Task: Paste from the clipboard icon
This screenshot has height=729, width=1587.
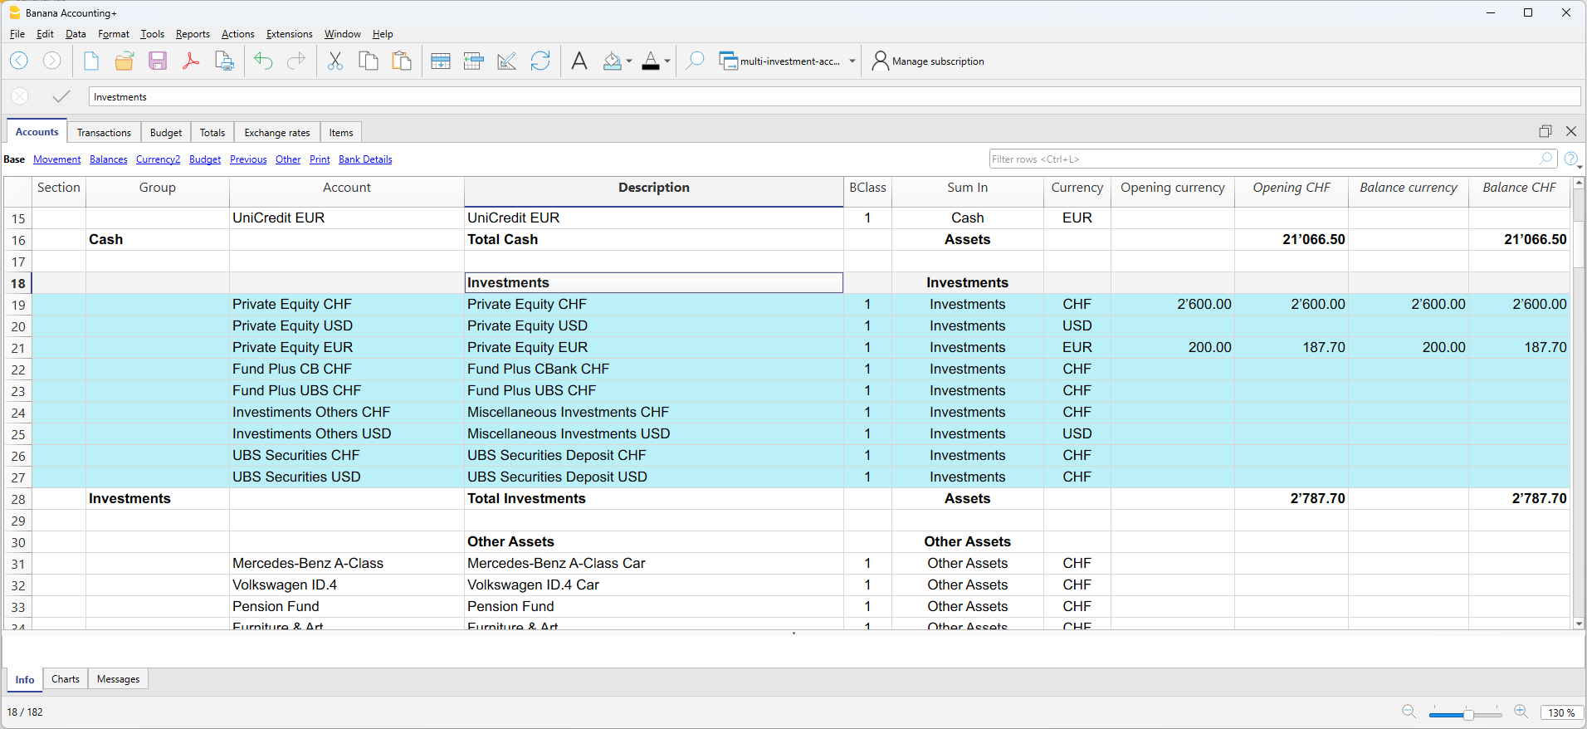Action: pos(402,61)
